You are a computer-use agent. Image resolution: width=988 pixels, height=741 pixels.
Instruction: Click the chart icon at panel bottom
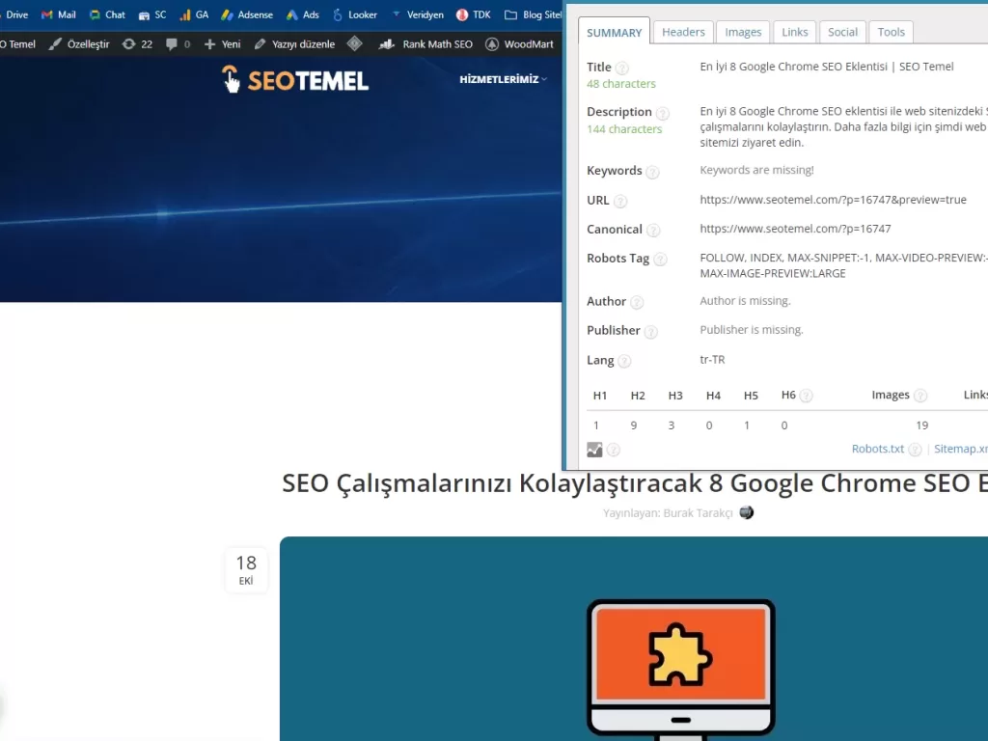coord(594,450)
